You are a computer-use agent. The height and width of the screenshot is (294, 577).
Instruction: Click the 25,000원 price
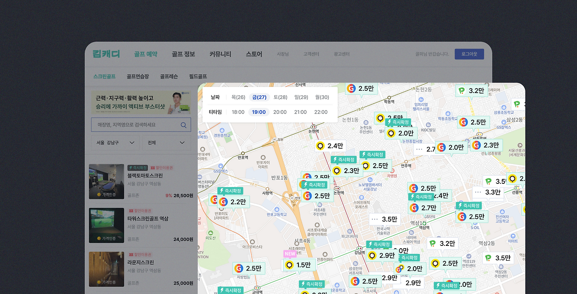pos(183,283)
